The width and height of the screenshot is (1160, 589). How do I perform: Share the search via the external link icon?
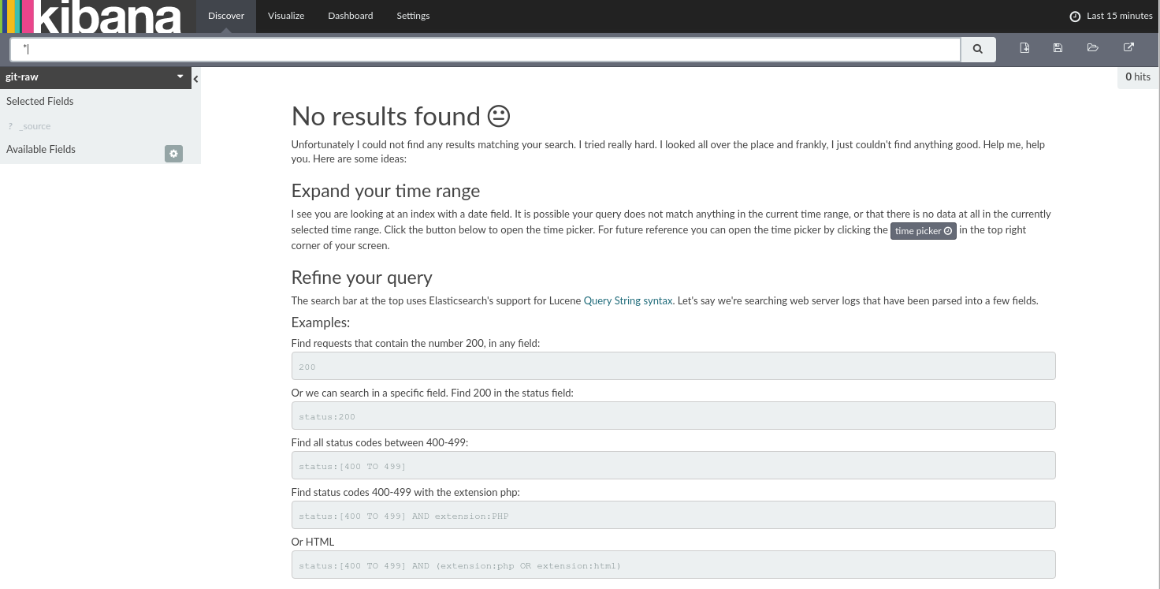click(x=1128, y=48)
